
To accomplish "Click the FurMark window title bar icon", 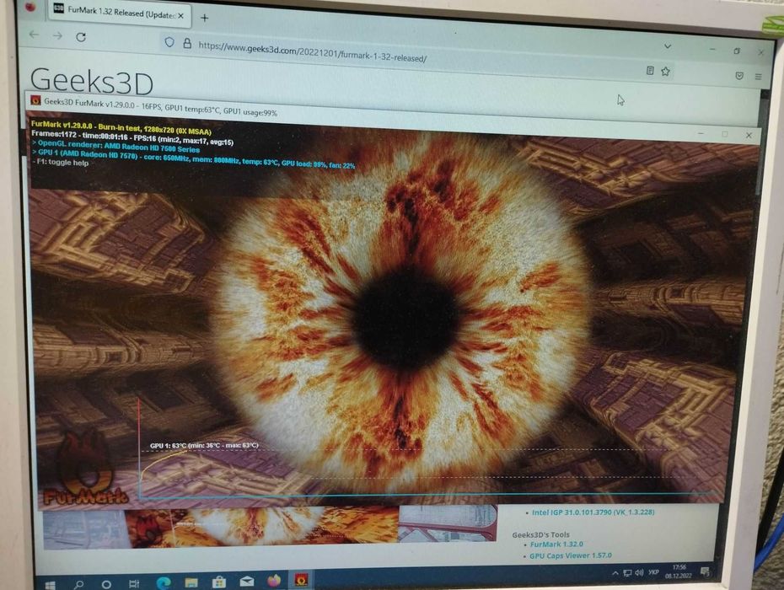I will pos(35,100).
